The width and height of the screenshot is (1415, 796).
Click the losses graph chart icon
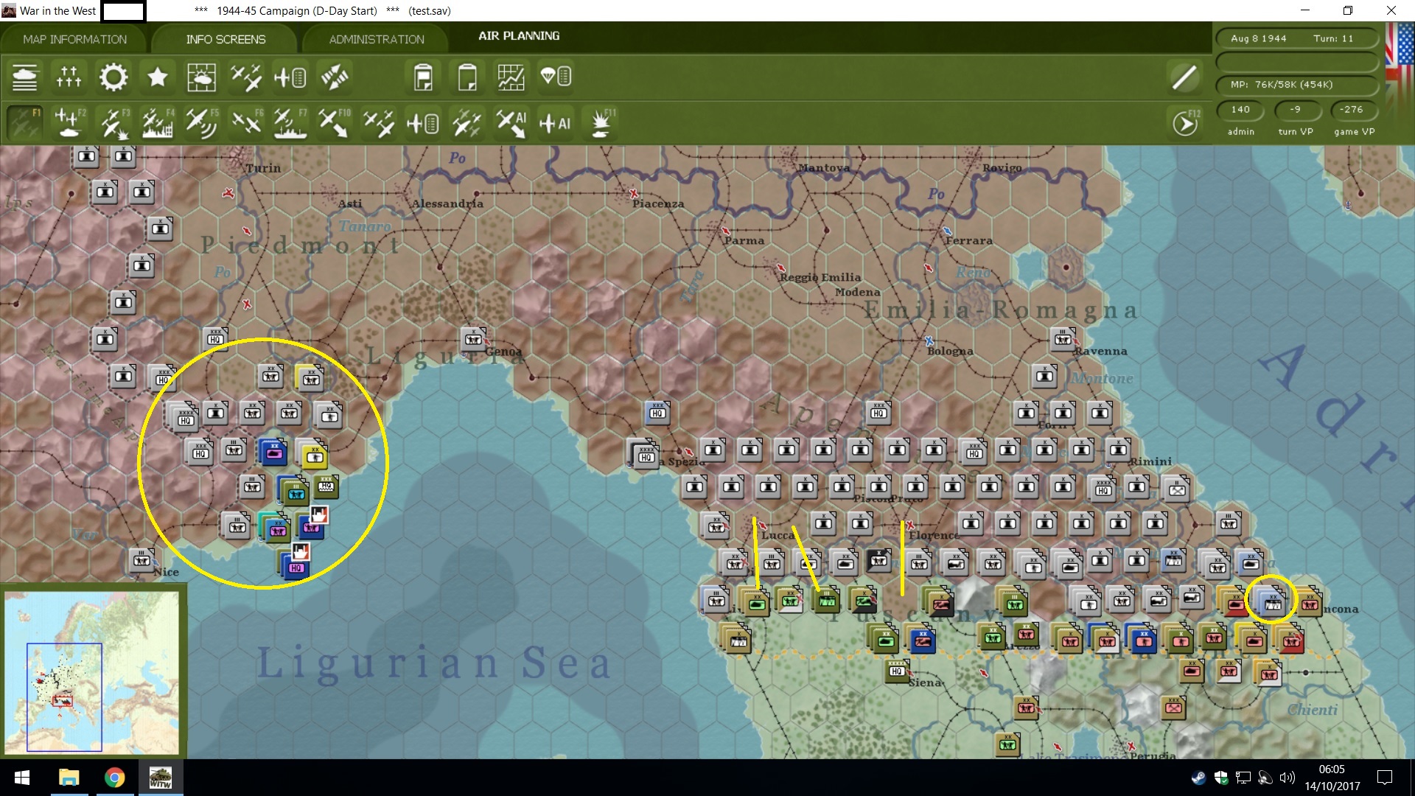511,77
